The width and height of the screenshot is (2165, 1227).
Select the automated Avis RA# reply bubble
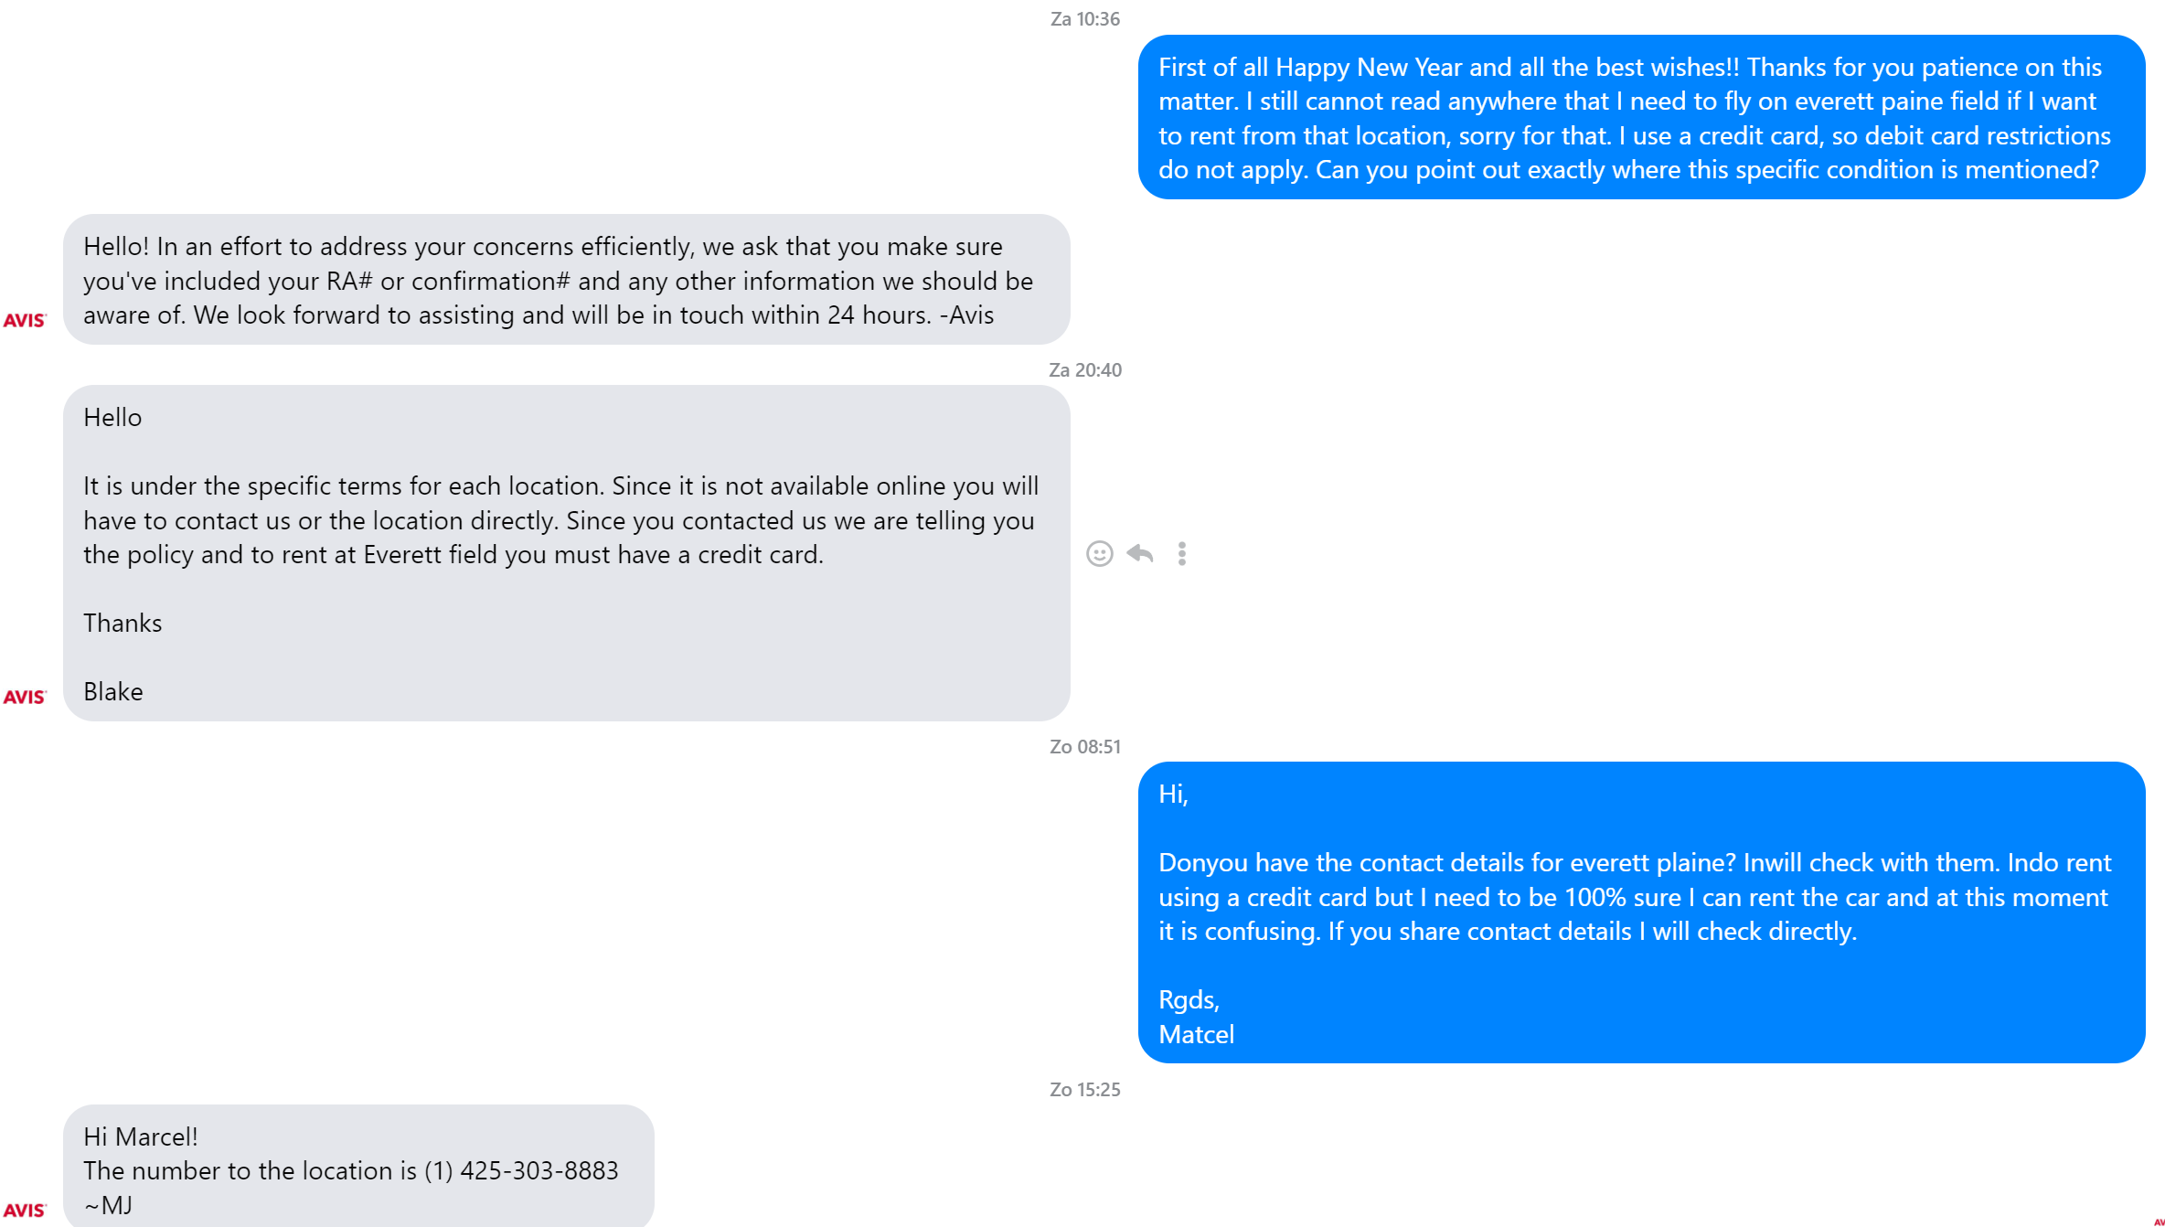point(566,281)
